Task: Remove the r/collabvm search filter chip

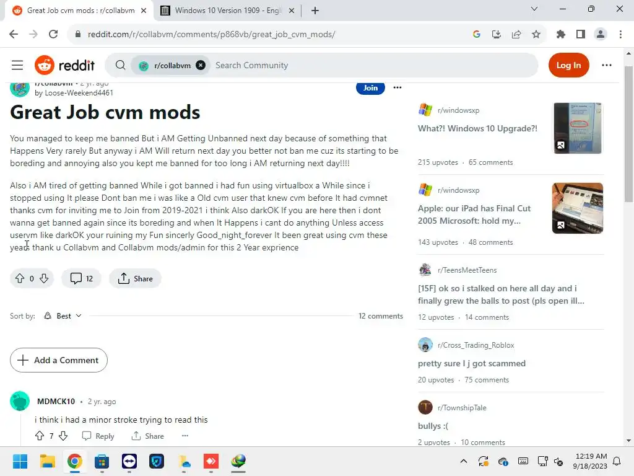Action: 201,65
